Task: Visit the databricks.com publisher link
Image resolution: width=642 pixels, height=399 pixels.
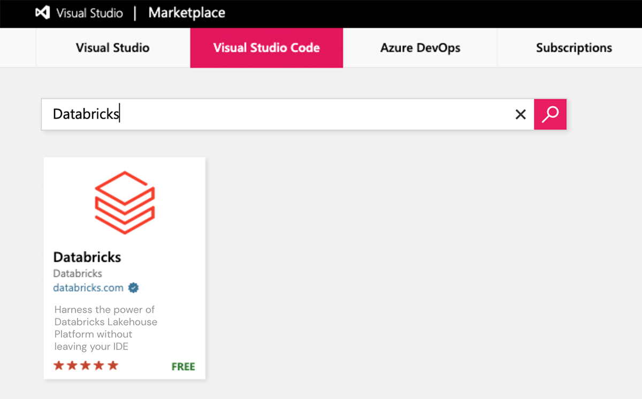Action: click(88, 287)
